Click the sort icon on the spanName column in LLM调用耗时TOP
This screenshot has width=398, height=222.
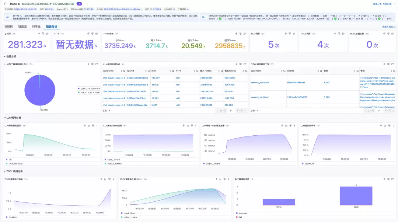pyautogui.click(x=121, y=71)
